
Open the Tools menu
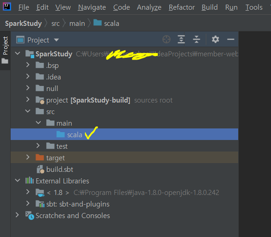(254, 7)
